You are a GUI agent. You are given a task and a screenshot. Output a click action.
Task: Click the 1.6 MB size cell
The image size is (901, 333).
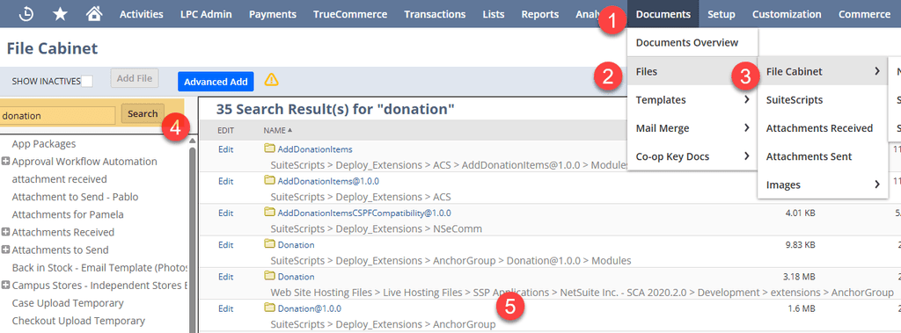click(802, 308)
